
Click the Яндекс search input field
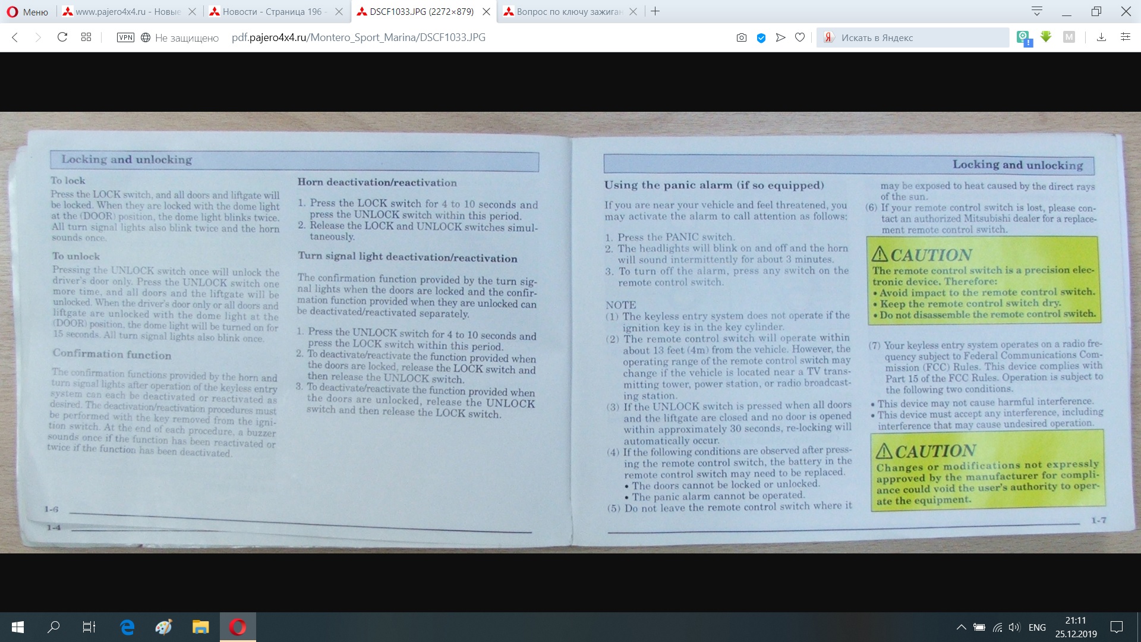[921, 37]
